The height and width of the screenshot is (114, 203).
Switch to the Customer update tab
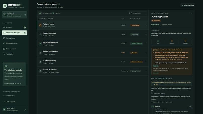[167, 25]
